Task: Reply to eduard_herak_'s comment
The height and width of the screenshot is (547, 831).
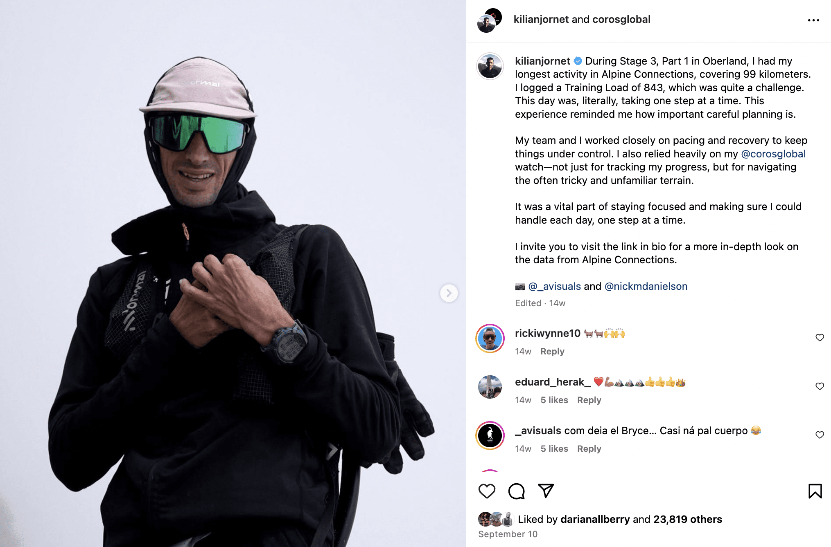Action: point(589,400)
